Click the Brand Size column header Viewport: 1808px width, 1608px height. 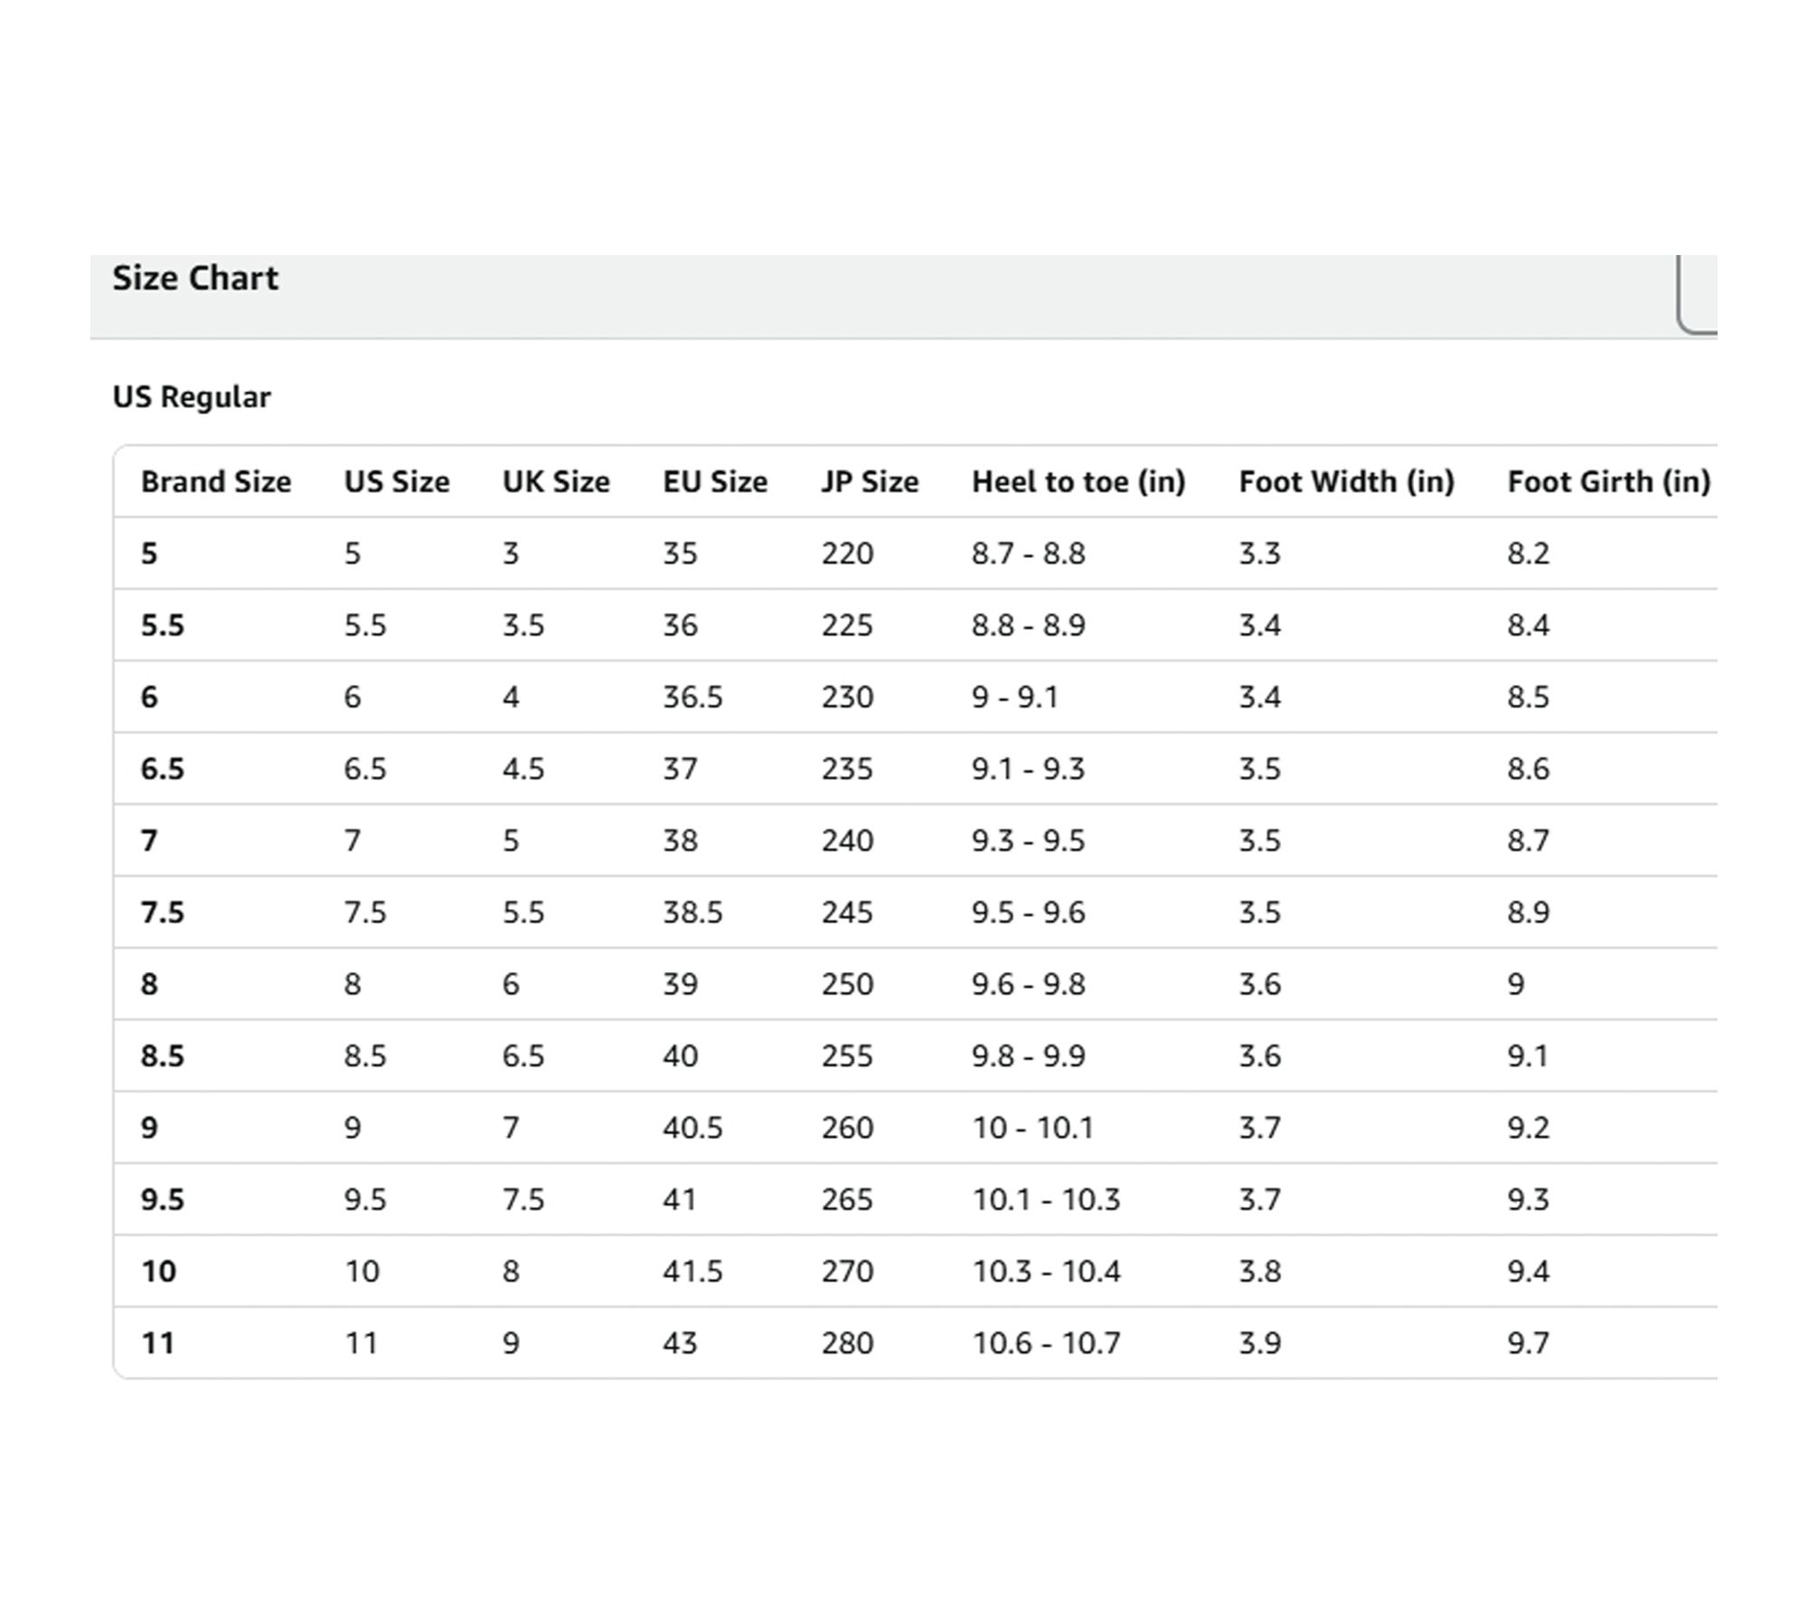coord(216,482)
